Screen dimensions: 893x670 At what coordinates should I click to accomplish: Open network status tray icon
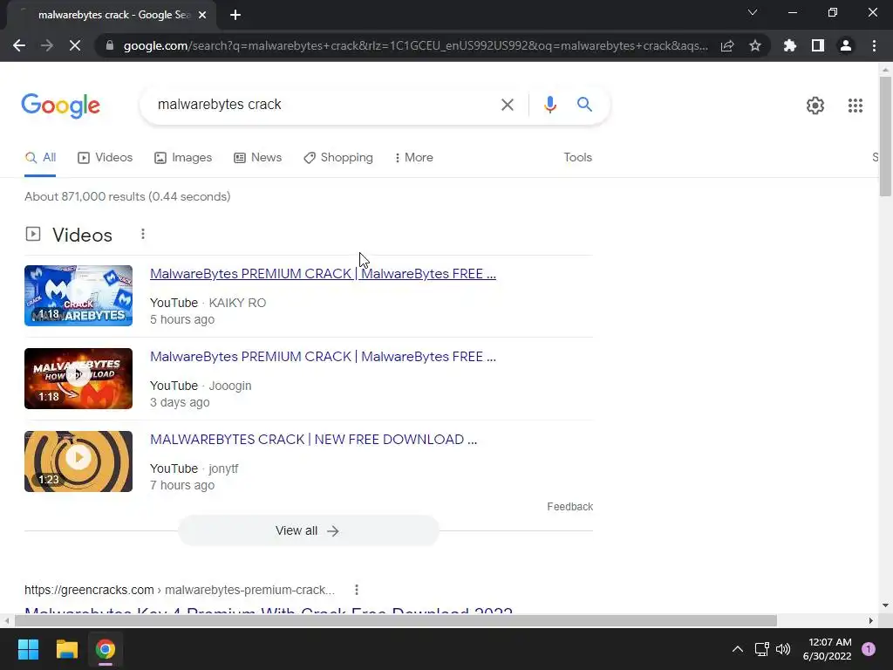pyautogui.click(x=761, y=649)
